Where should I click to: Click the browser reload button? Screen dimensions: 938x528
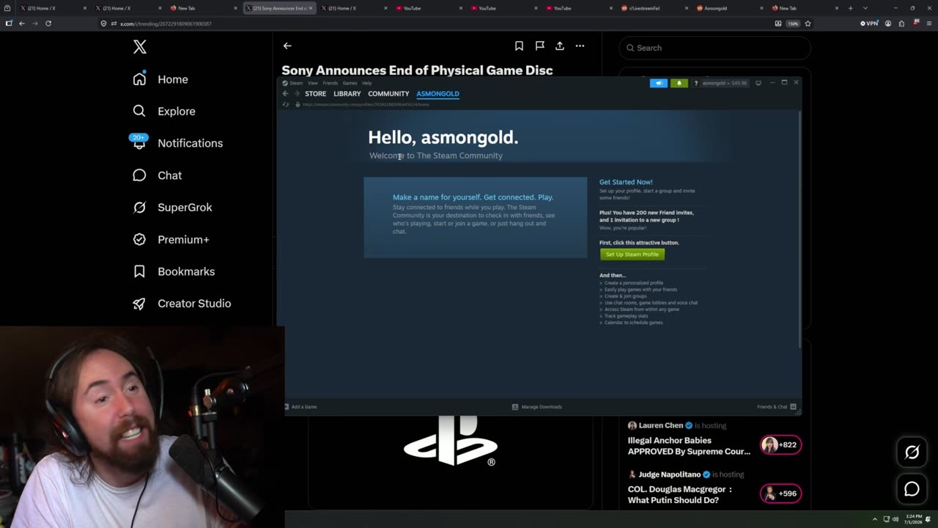point(48,23)
